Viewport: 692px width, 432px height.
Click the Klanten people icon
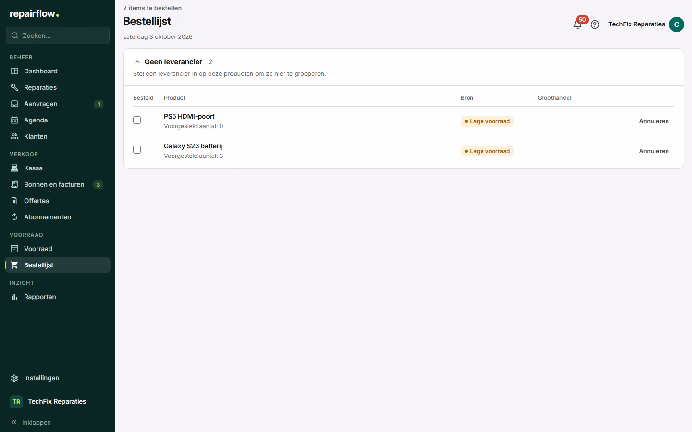tap(14, 136)
